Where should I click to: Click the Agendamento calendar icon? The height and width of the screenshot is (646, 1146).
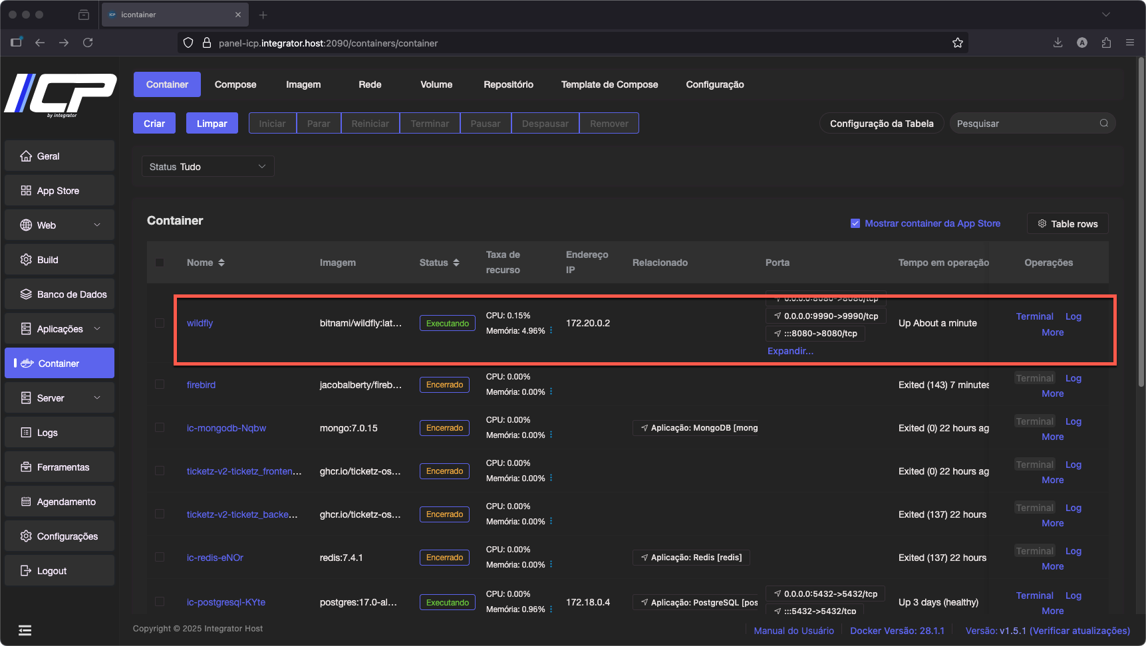coord(26,502)
